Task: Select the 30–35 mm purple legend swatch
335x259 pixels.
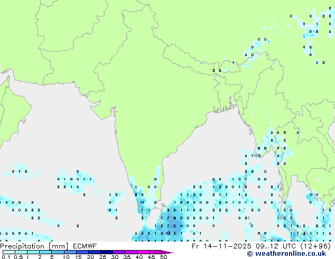Action: 119,252
